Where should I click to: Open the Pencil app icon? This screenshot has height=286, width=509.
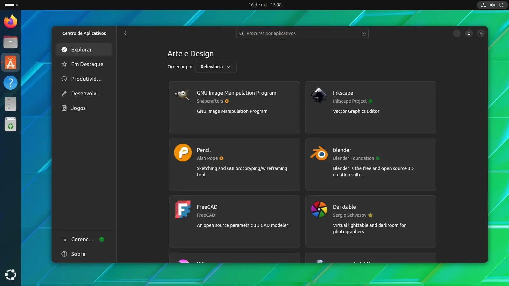(183, 153)
